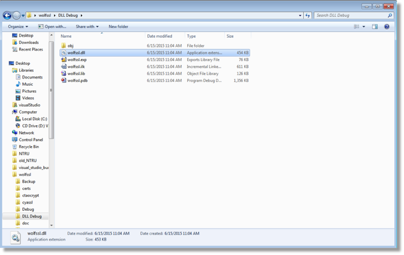Image resolution: width=404 pixels, height=255 pixels.
Task: Click the Open with... toolbar button
Action: [x=52, y=27]
